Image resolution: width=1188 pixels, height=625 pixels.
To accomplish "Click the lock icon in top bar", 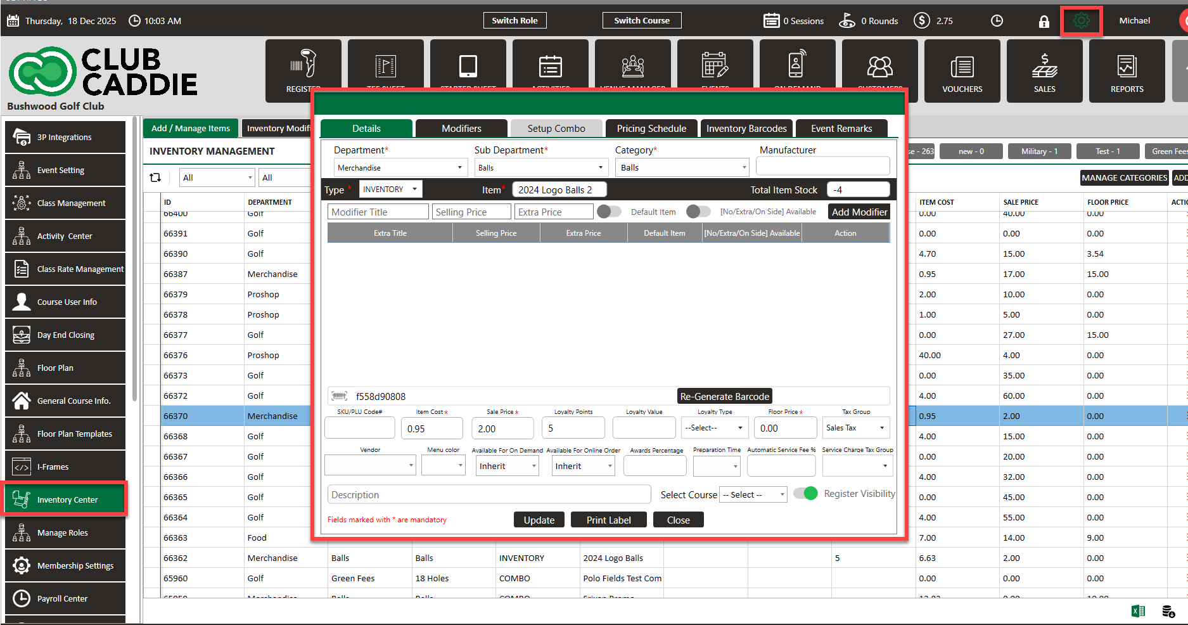I will tap(1044, 22).
